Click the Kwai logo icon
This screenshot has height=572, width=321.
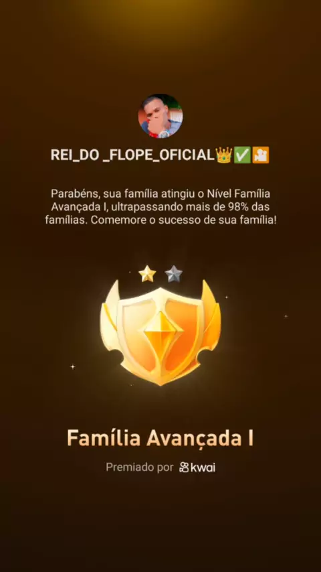click(184, 468)
